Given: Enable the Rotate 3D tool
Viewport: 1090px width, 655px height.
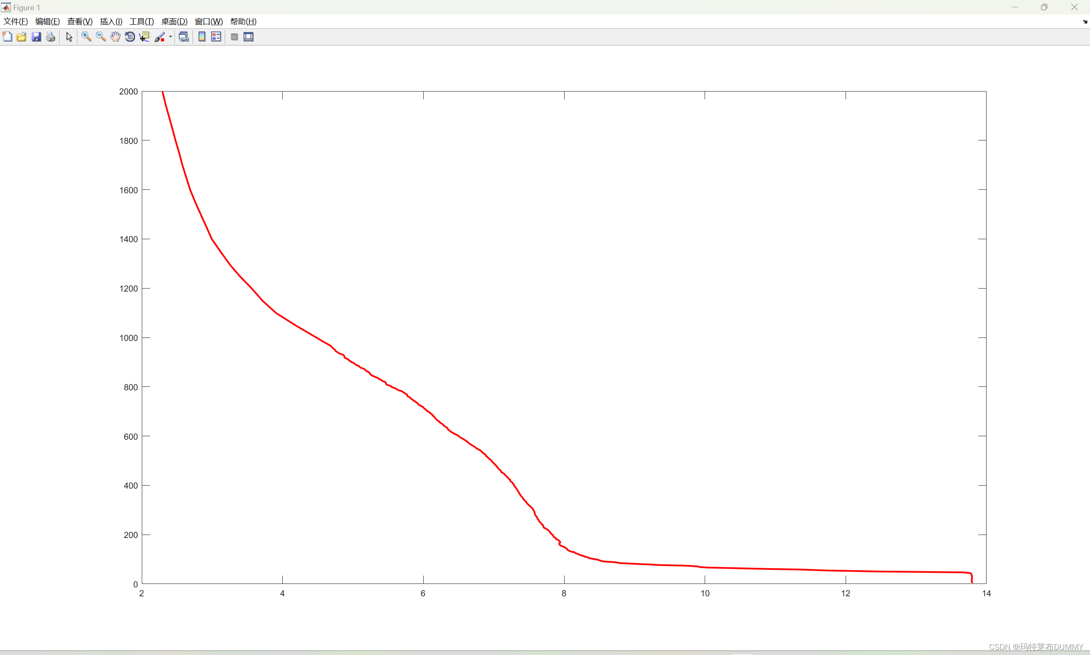Looking at the screenshot, I should [x=130, y=37].
